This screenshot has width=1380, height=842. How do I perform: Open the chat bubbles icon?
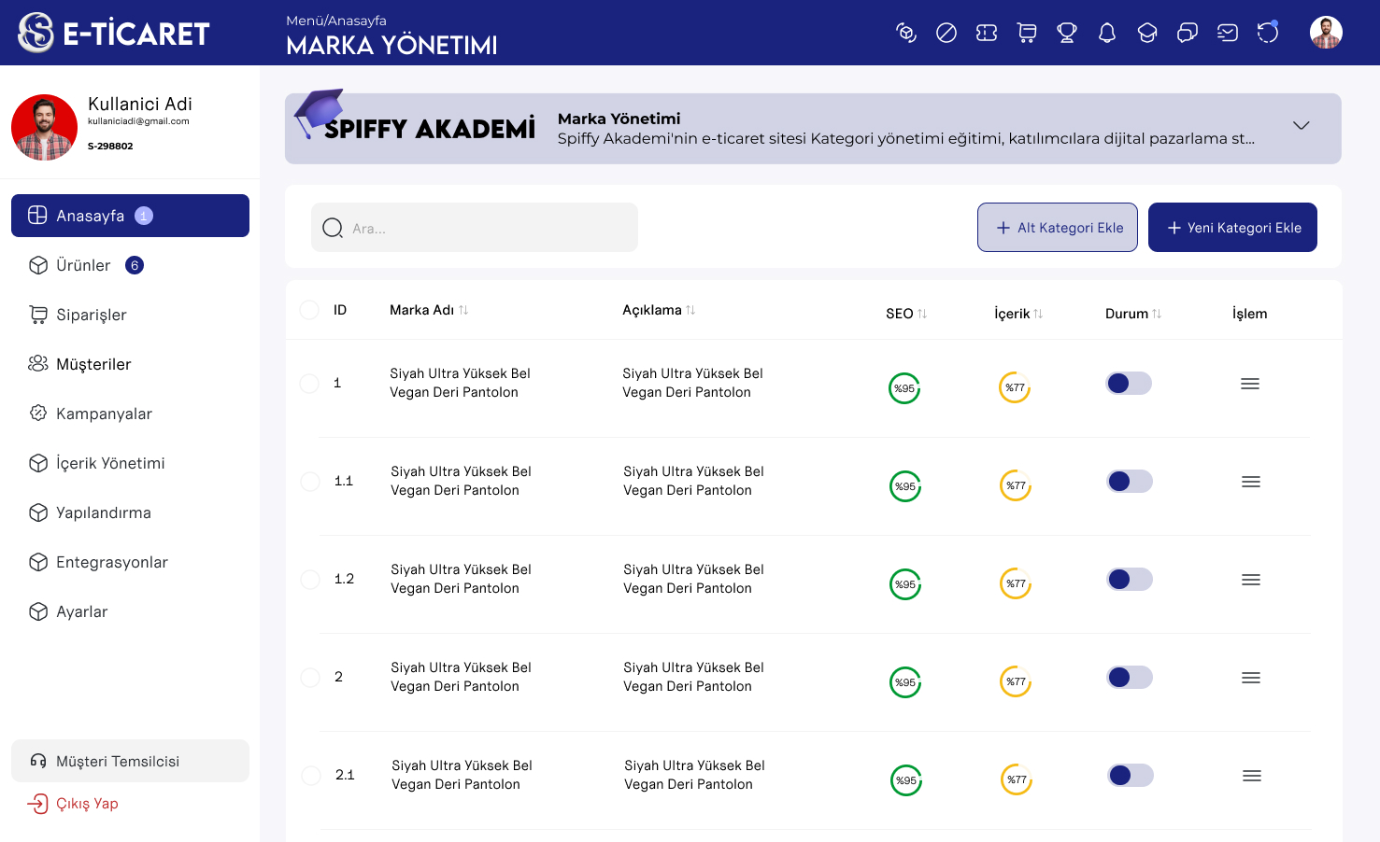tap(1188, 34)
